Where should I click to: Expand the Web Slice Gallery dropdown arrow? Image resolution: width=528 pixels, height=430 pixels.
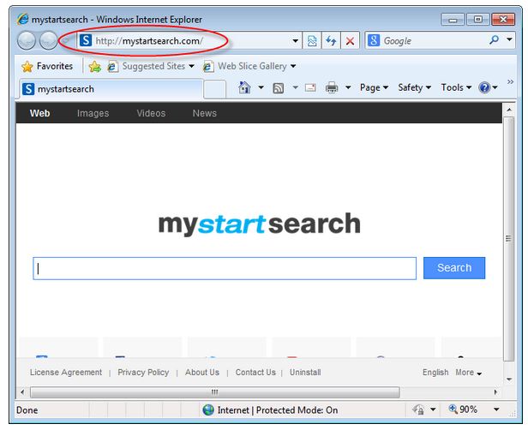(293, 66)
